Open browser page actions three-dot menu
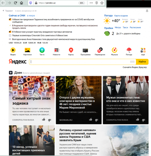 click(91, 3)
